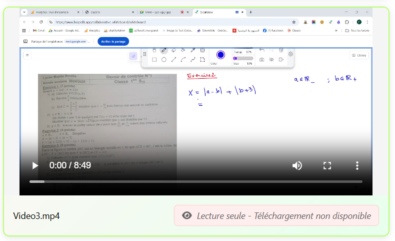Open the blue color picker swatch
395x241 pixels.
tap(220, 55)
